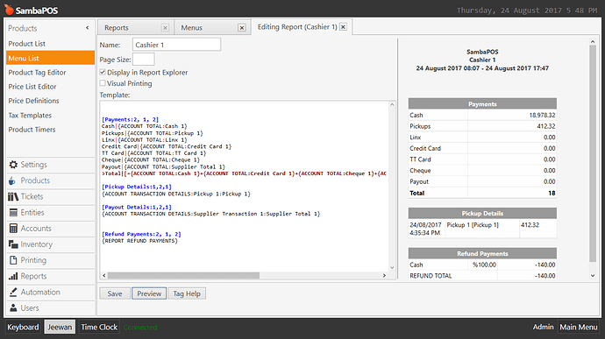Image resolution: width=605 pixels, height=339 pixels.
Task: Toggle Display in Report Explorer checkbox
Action: (103, 72)
